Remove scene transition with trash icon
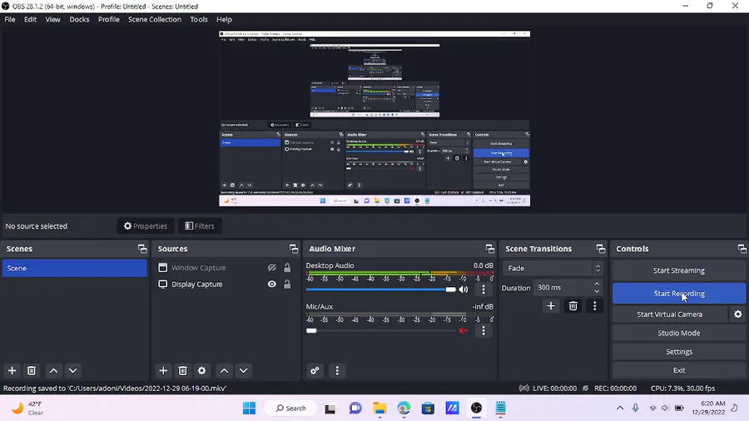This screenshot has height=421, width=749. (573, 306)
